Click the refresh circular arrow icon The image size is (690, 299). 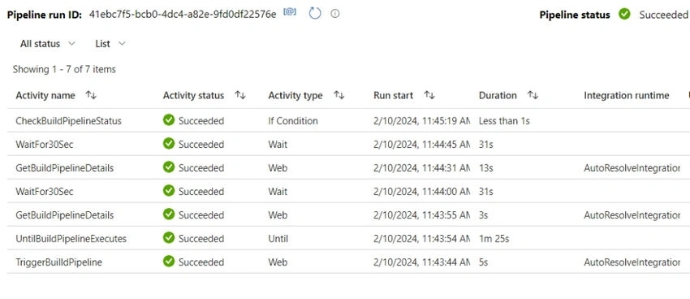315,14
